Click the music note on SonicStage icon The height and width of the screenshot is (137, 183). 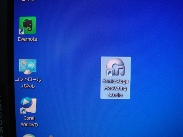point(121,70)
